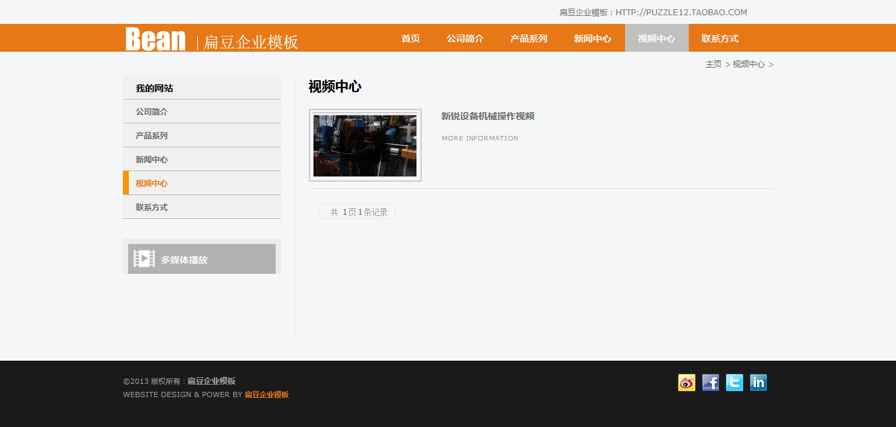Open the Weibo social icon
Viewport: 896px width, 427px height.
pyautogui.click(x=686, y=383)
